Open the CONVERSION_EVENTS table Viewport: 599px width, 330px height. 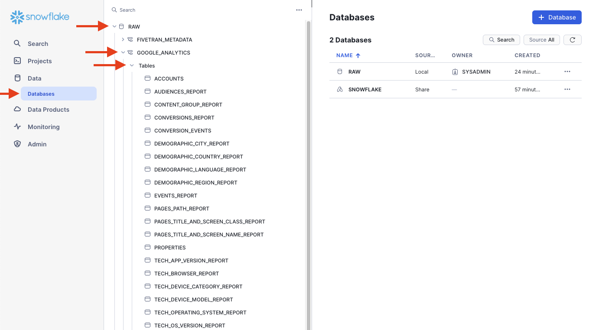pos(183,131)
